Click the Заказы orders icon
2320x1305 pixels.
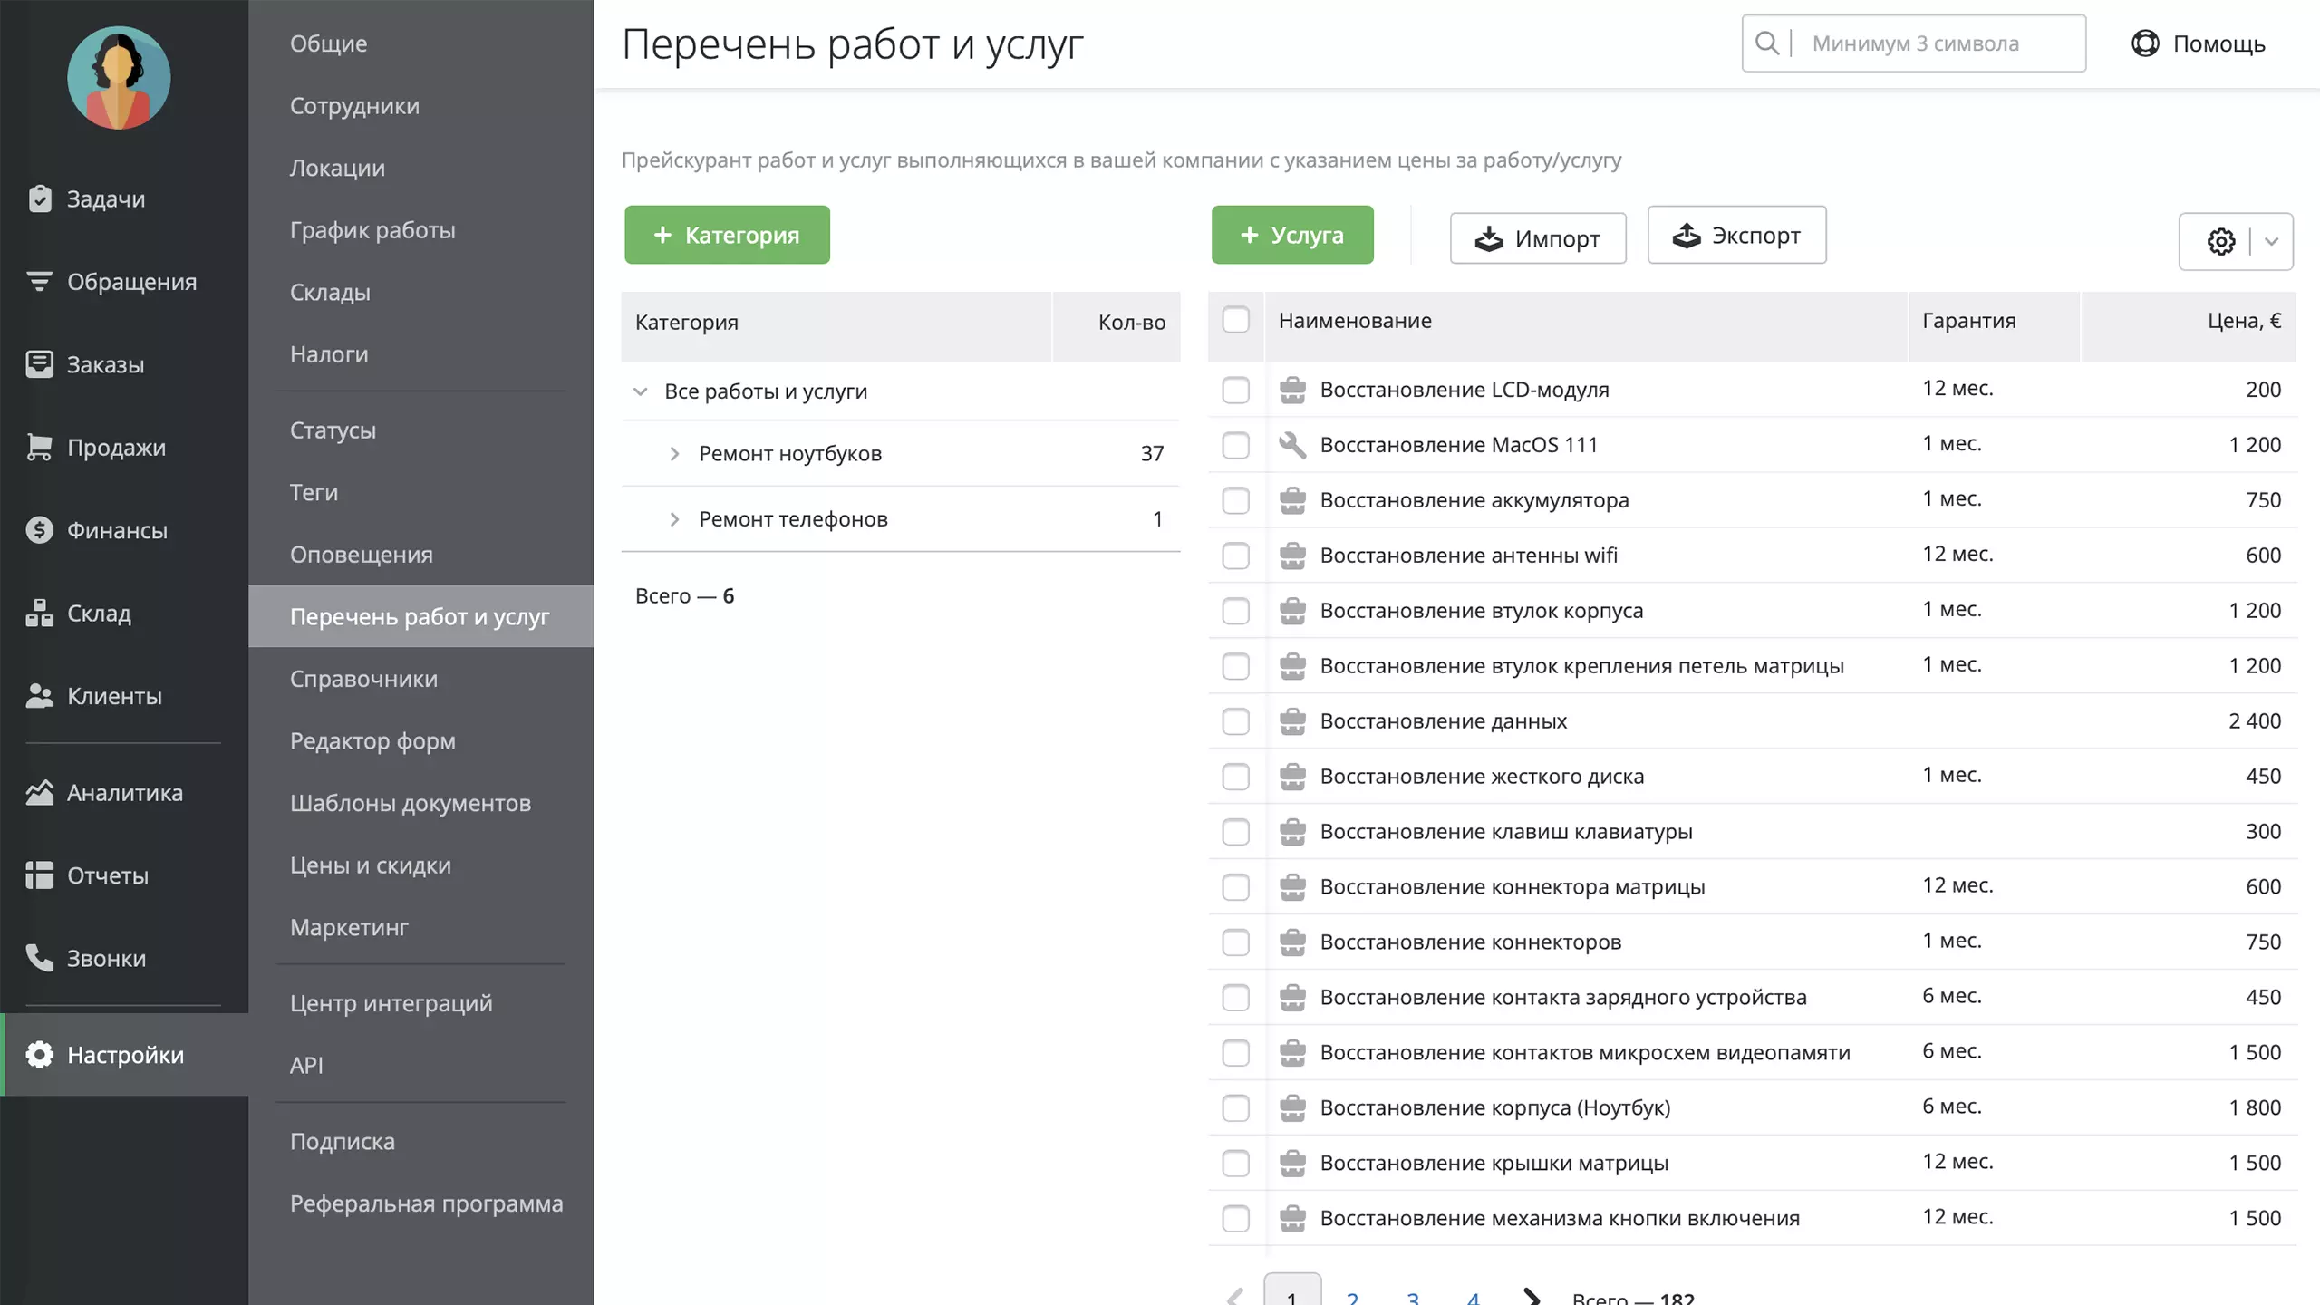[39, 364]
